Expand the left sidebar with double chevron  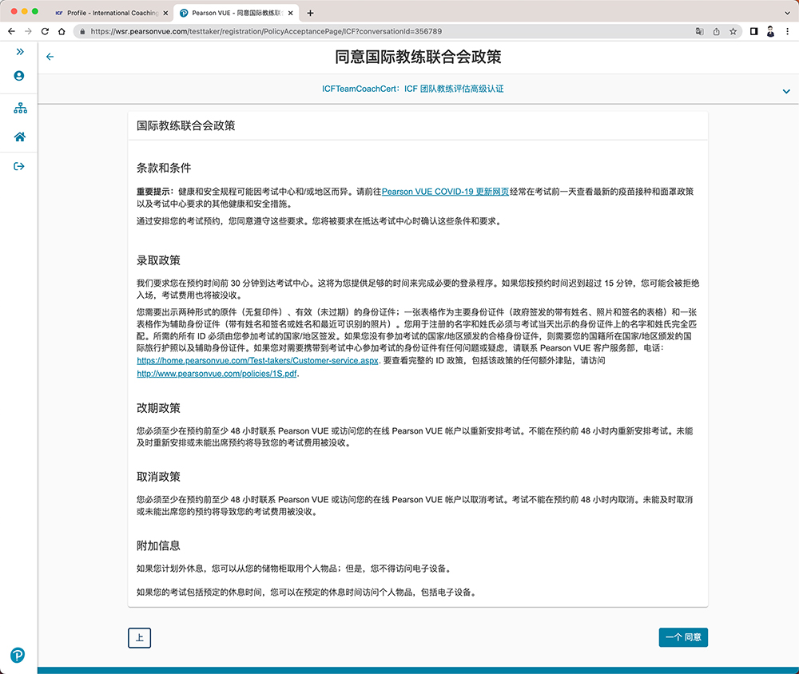tap(19, 51)
